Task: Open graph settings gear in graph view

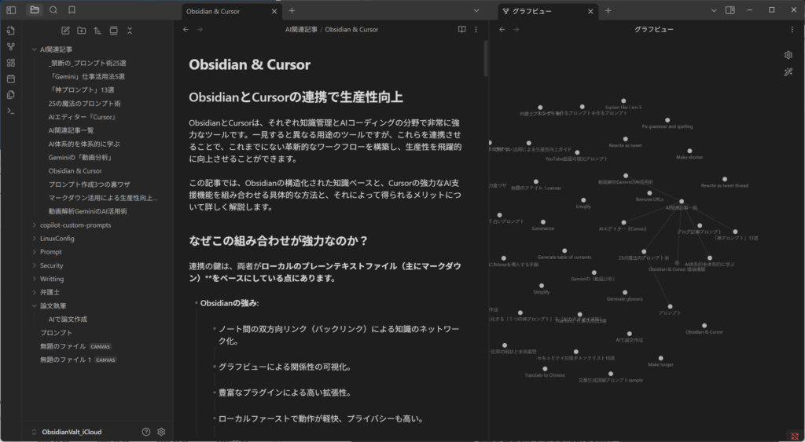Action: [x=788, y=55]
